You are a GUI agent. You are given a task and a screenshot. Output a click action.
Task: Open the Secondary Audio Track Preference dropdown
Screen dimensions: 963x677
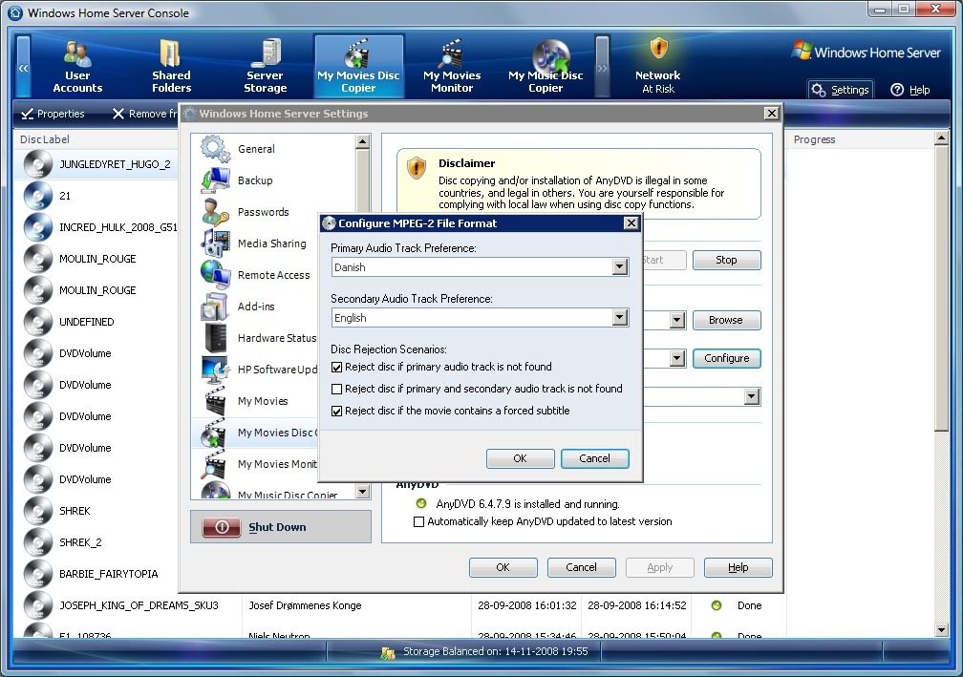(x=620, y=317)
